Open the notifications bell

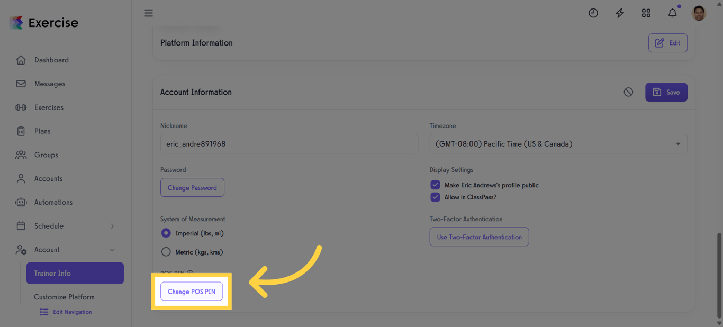(x=673, y=13)
